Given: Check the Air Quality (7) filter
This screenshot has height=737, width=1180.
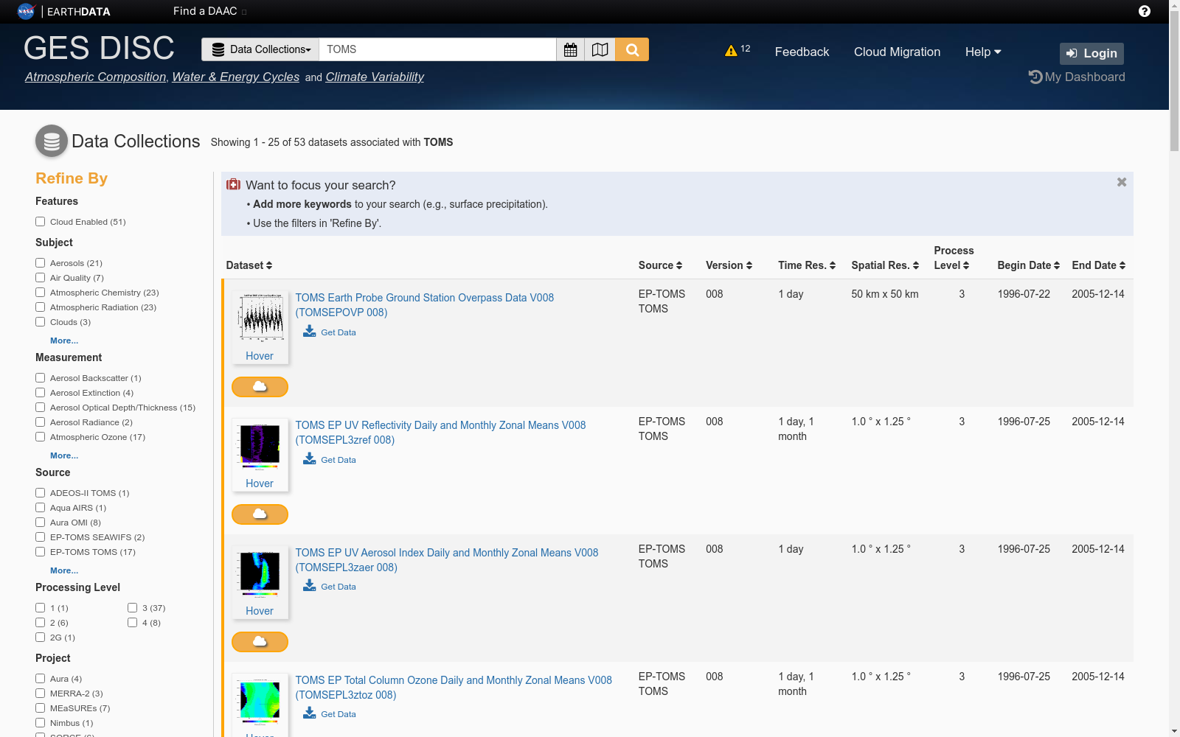Looking at the screenshot, I should coord(41,278).
